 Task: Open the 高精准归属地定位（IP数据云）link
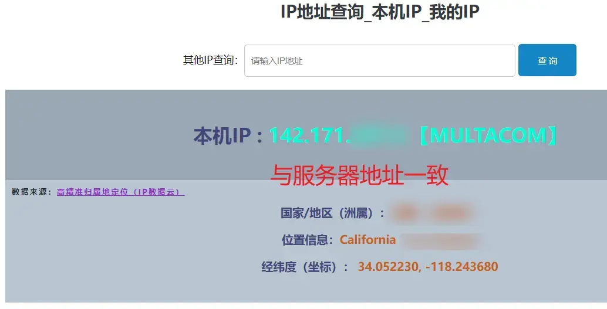pos(120,192)
